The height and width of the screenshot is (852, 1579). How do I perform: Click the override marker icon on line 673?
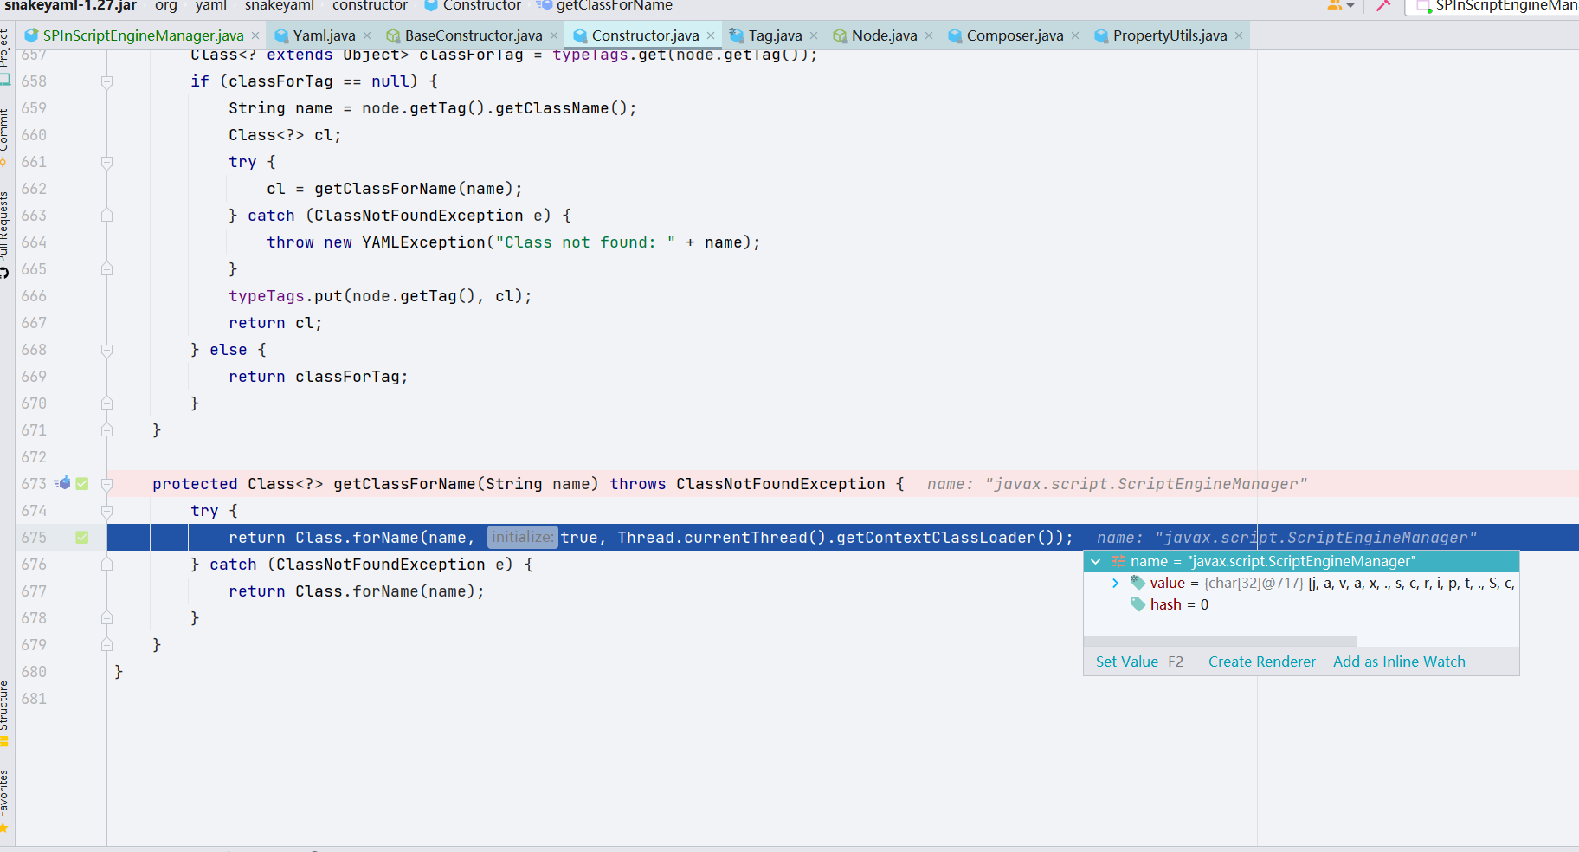click(62, 483)
